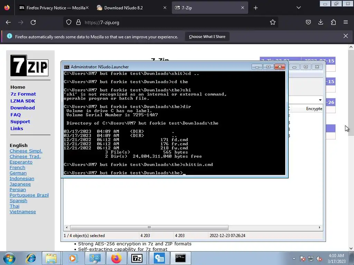Open Firefox application hamburger menu
The image size is (354, 265).
point(346,22)
